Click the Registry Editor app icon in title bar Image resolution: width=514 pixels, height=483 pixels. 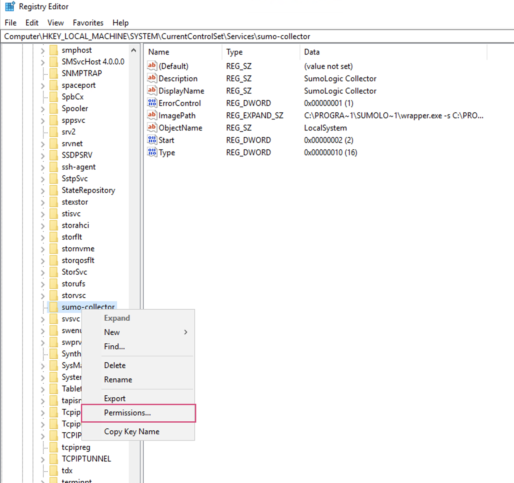(10, 6)
